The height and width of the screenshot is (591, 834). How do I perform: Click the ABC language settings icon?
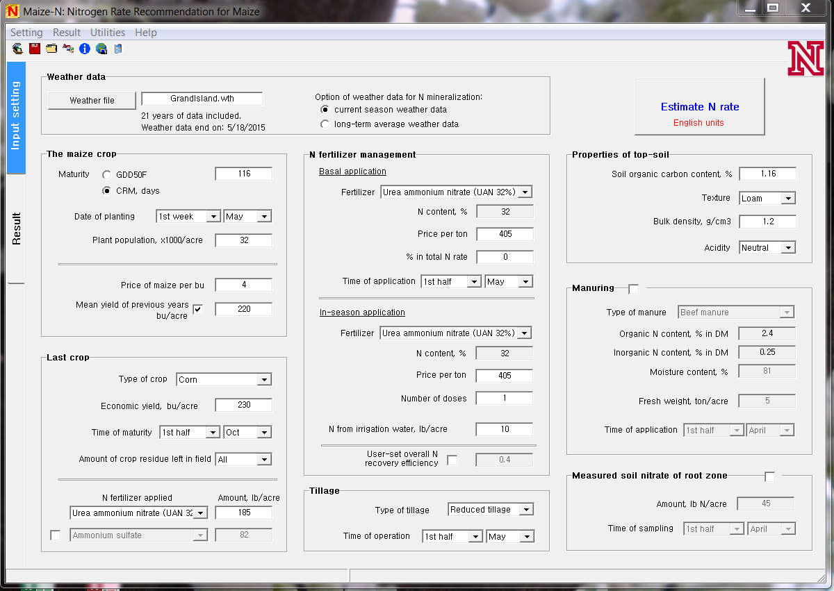point(68,49)
